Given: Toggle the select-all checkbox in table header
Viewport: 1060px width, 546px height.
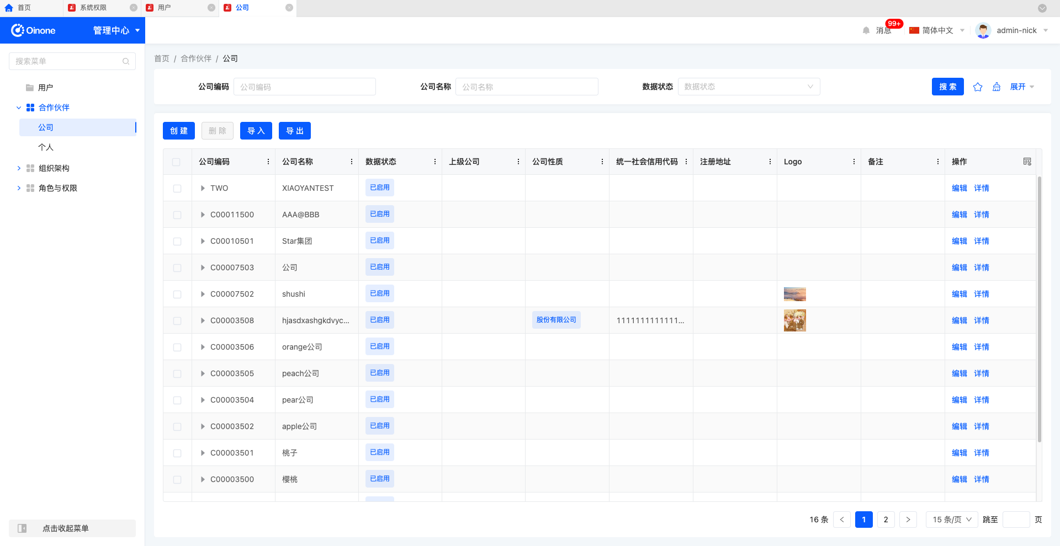Looking at the screenshot, I should click(176, 162).
